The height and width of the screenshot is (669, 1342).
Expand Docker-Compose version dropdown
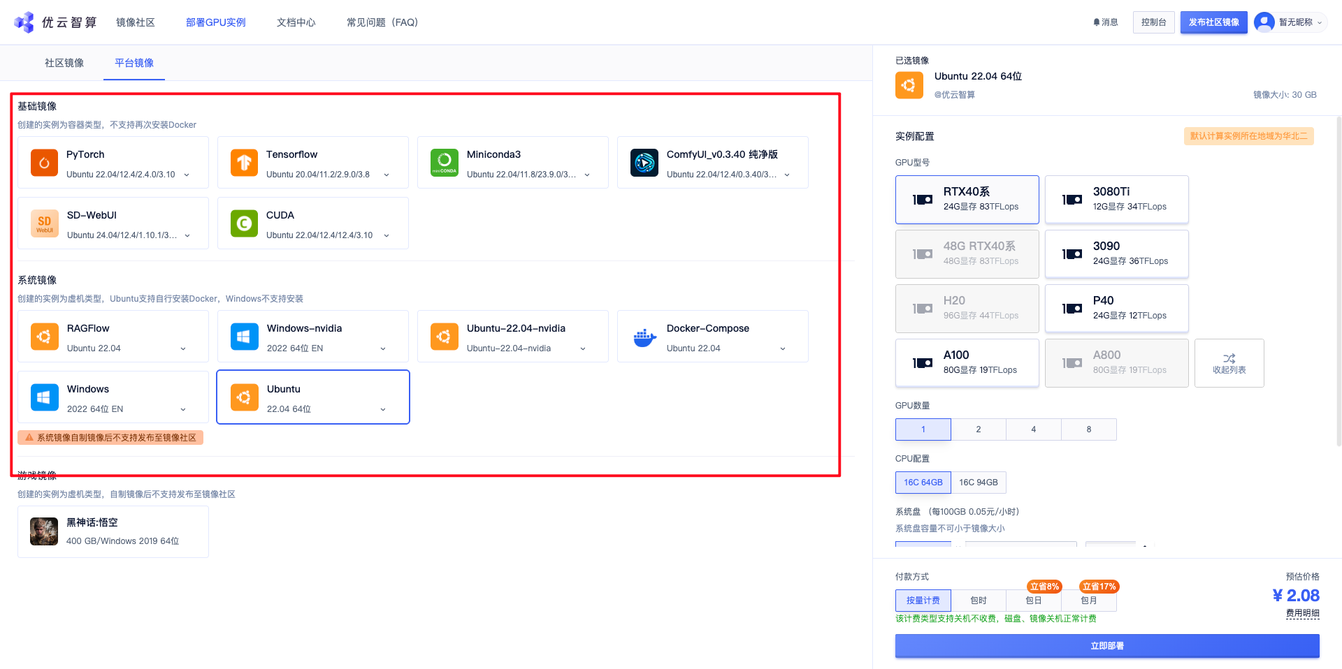tap(783, 348)
